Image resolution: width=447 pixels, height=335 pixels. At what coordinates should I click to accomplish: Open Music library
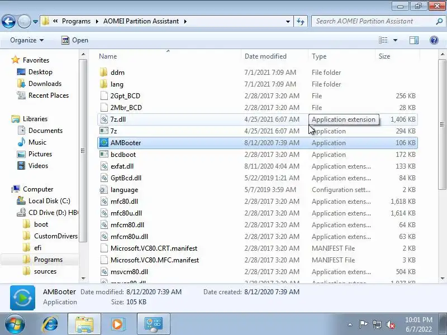(x=37, y=142)
